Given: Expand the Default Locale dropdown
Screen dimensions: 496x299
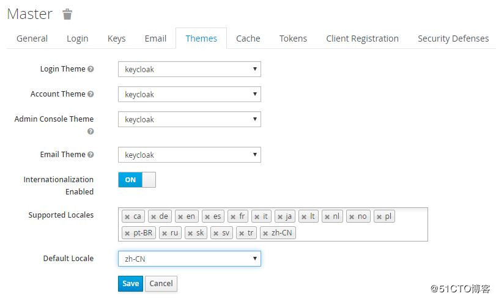Looking at the screenshot, I should coord(189,259).
